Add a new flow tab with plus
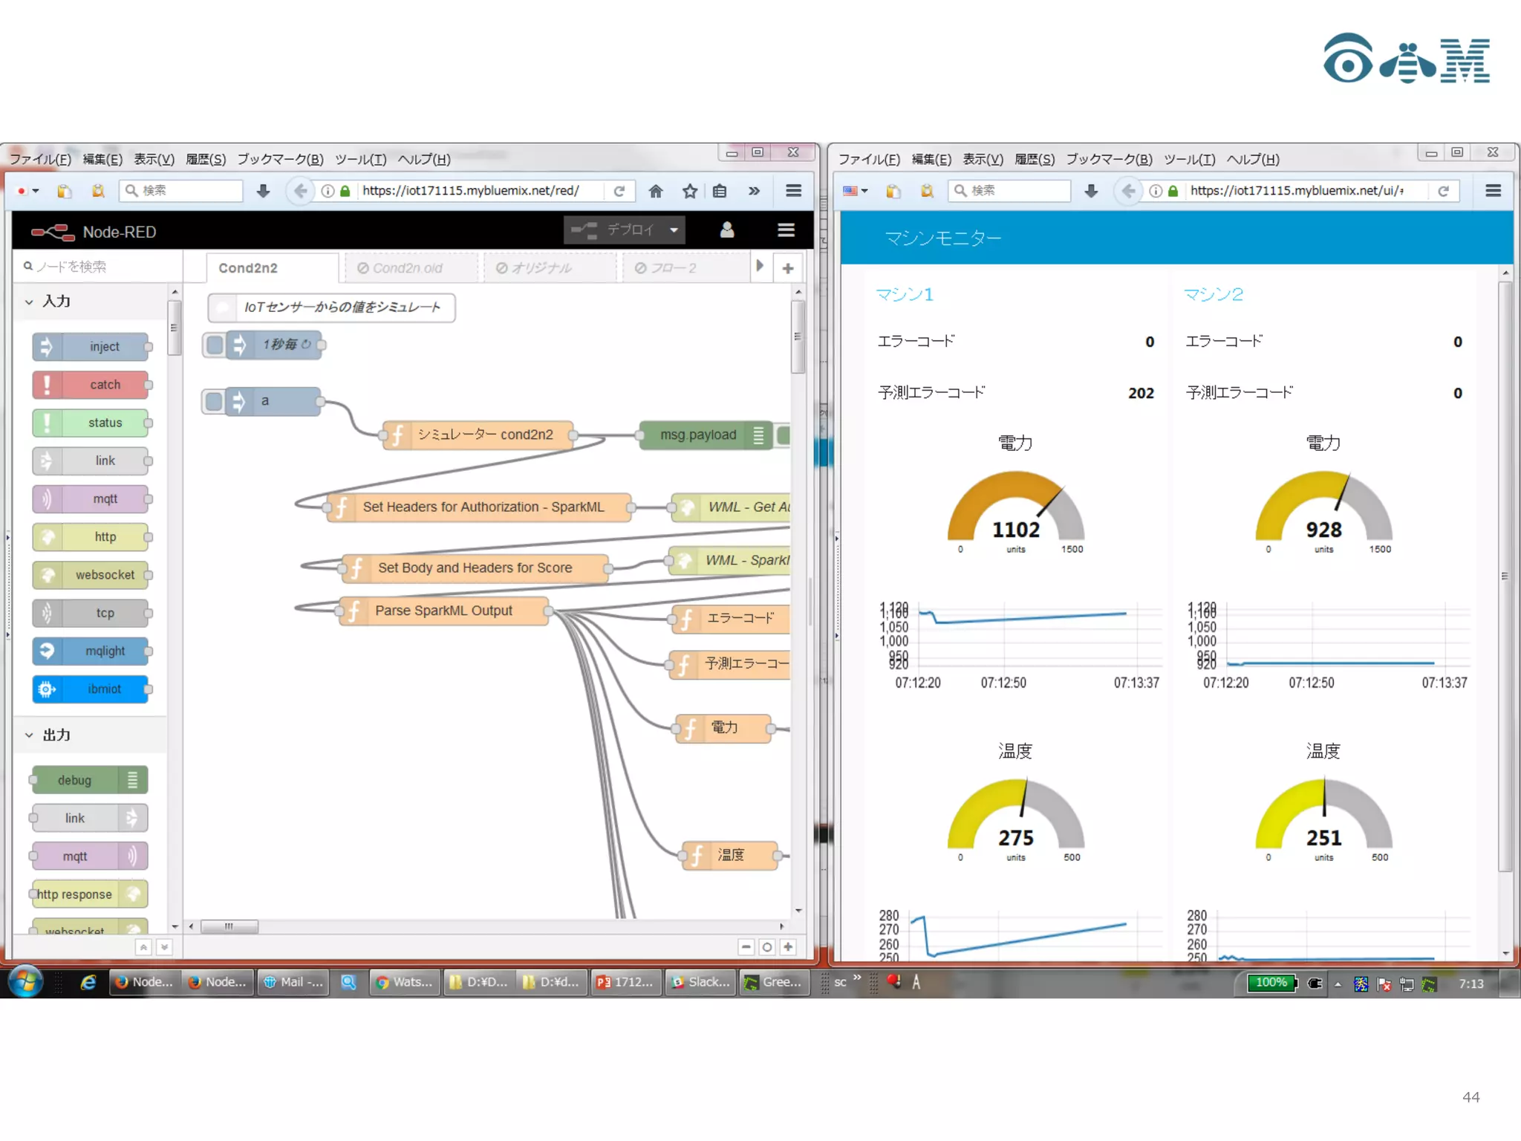The width and height of the screenshot is (1521, 1141). [788, 268]
